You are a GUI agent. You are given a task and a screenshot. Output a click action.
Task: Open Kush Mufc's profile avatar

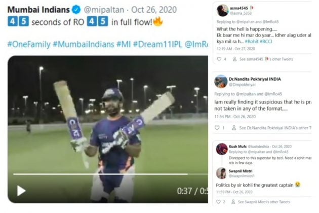point(222,149)
